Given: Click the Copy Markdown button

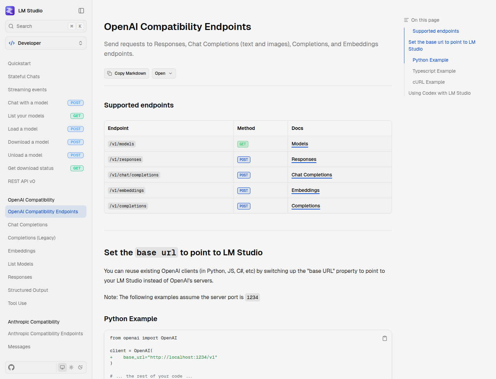Looking at the screenshot, I should (x=126, y=73).
